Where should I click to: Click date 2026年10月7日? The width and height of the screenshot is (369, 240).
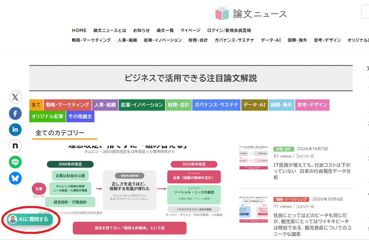tap(312, 149)
